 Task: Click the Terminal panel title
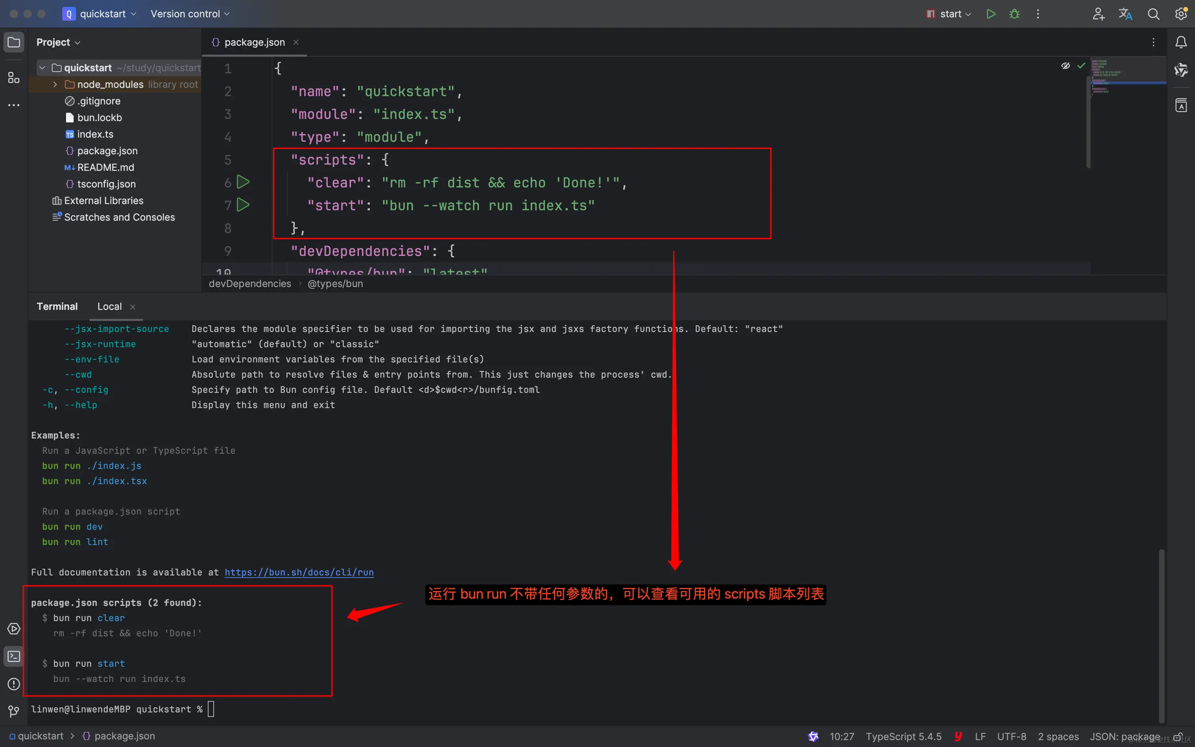pos(57,306)
